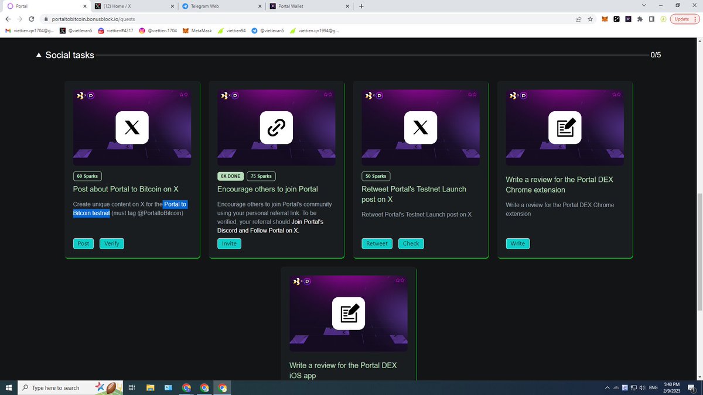This screenshot has height=395, width=703.
Task: Open Task View from the taskbar
Action: click(132, 387)
